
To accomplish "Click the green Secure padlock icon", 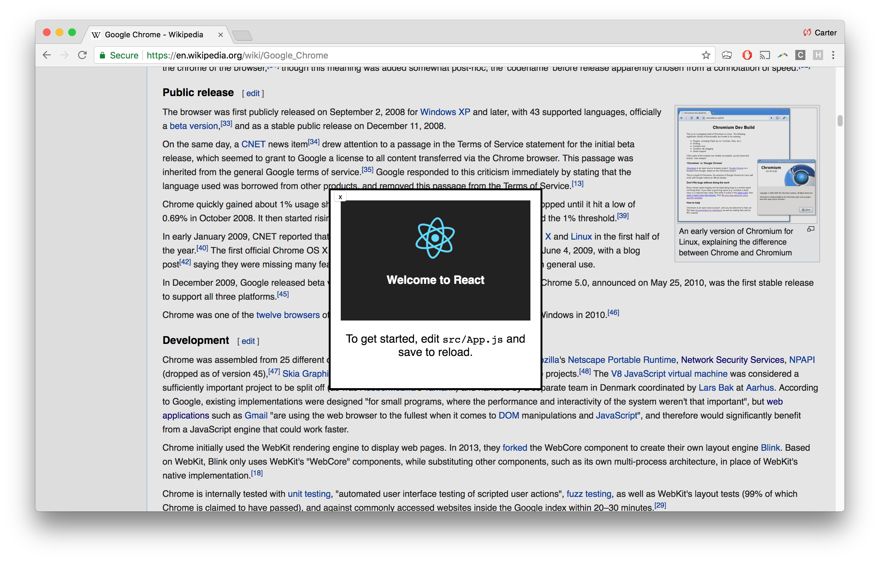I will (x=102, y=55).
